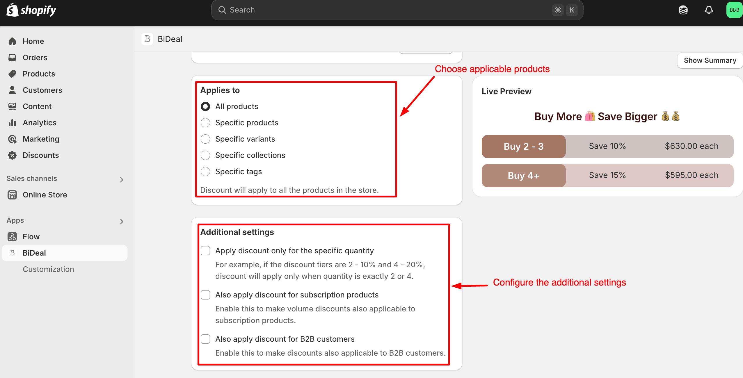Open the BbB account avatar

click(x=734, y=10)
